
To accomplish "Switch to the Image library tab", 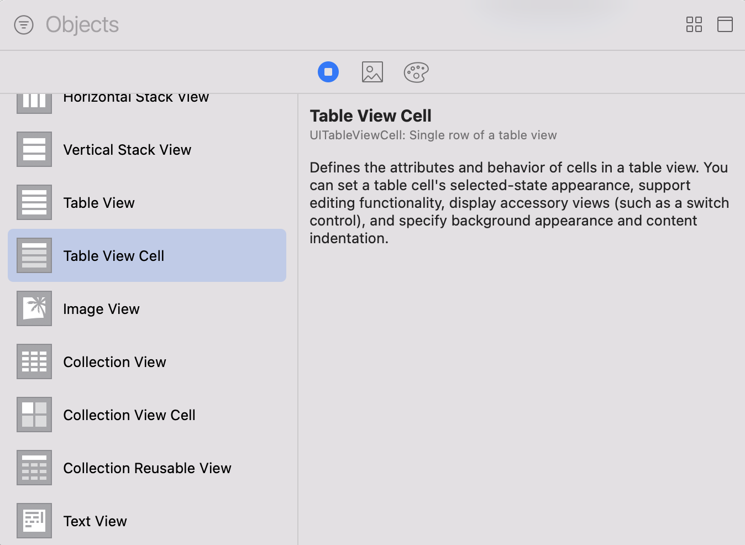I will [372, 72].
